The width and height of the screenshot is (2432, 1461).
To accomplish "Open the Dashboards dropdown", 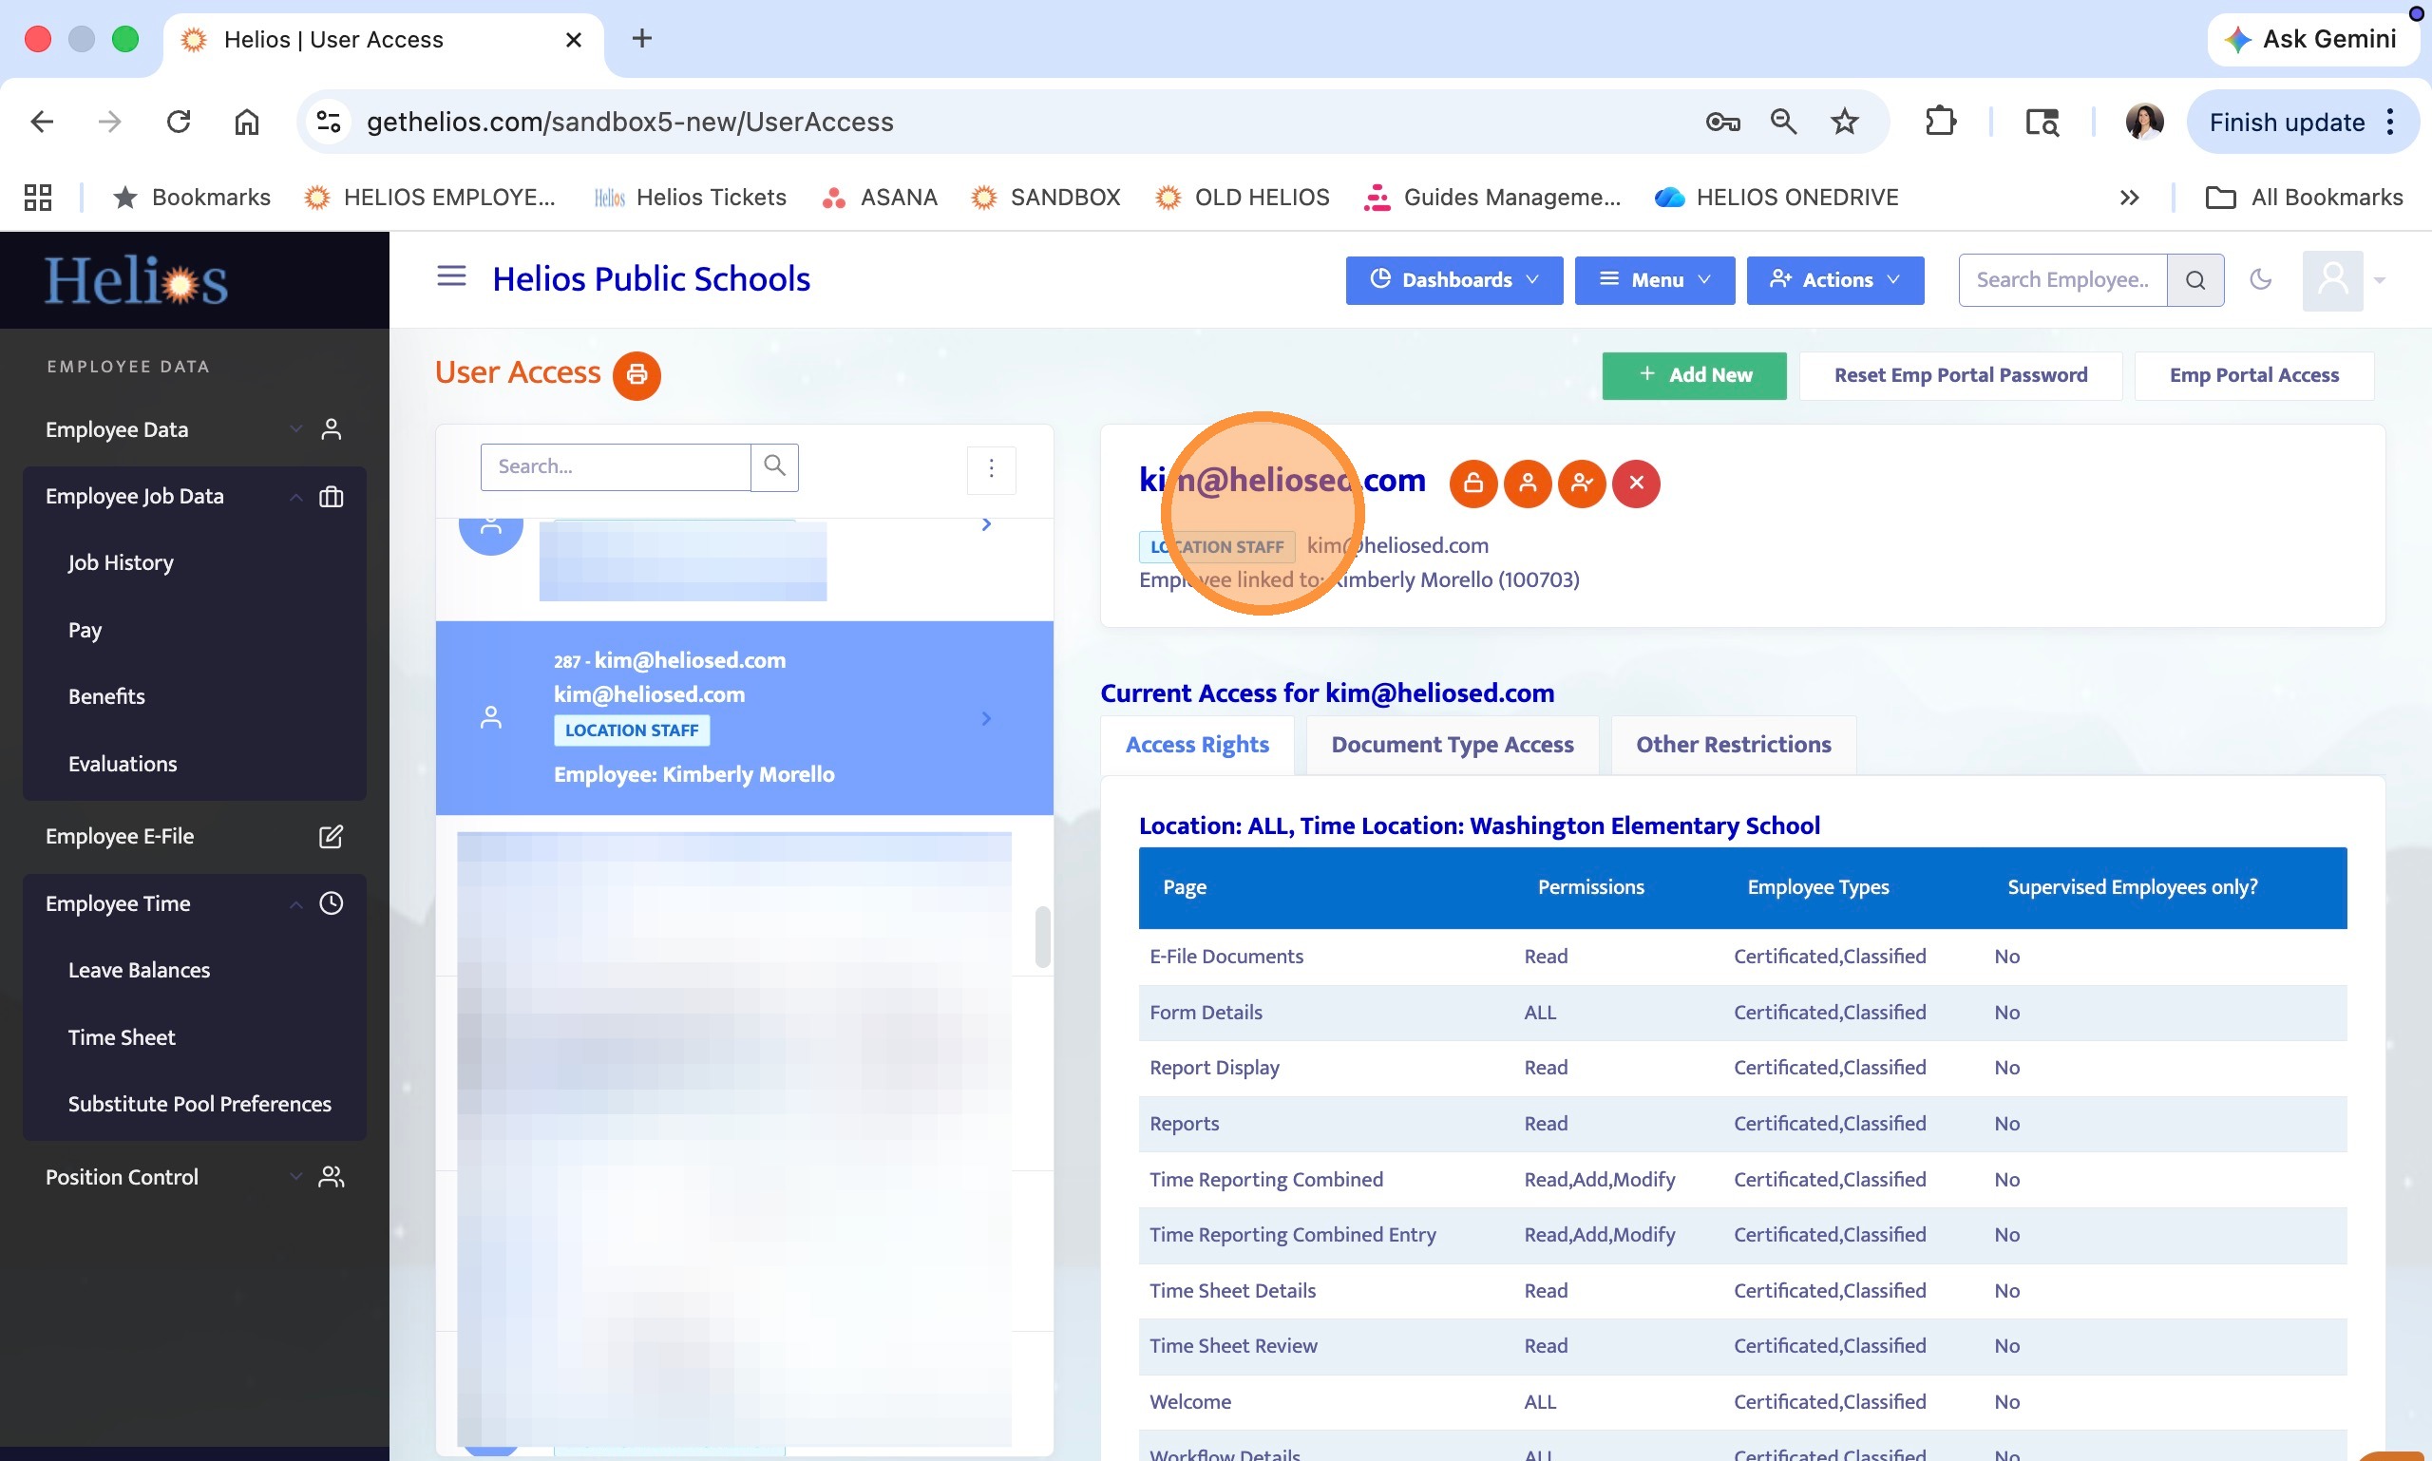I will coord(1453,280).
